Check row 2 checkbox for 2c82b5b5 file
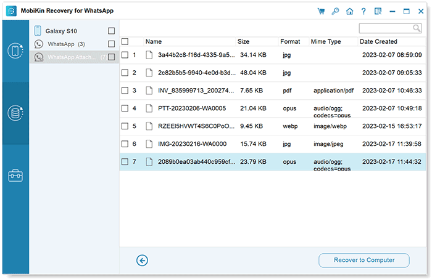This screenshot has width=432, height=279. [x=125, y=73]
